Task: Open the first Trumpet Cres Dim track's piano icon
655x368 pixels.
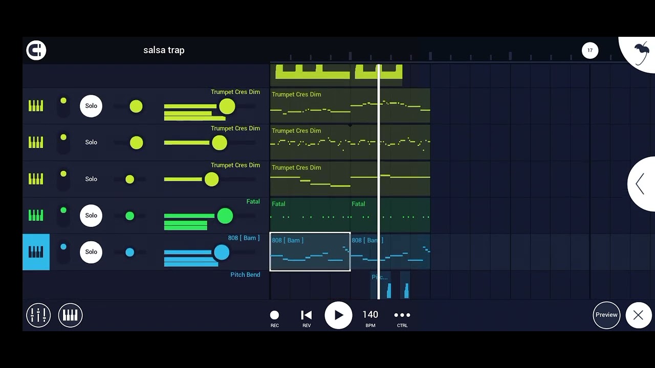Action: [36, 106]
